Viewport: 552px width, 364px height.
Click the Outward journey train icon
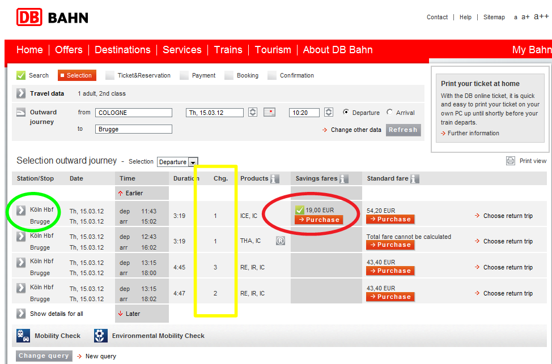coord(21,112)
